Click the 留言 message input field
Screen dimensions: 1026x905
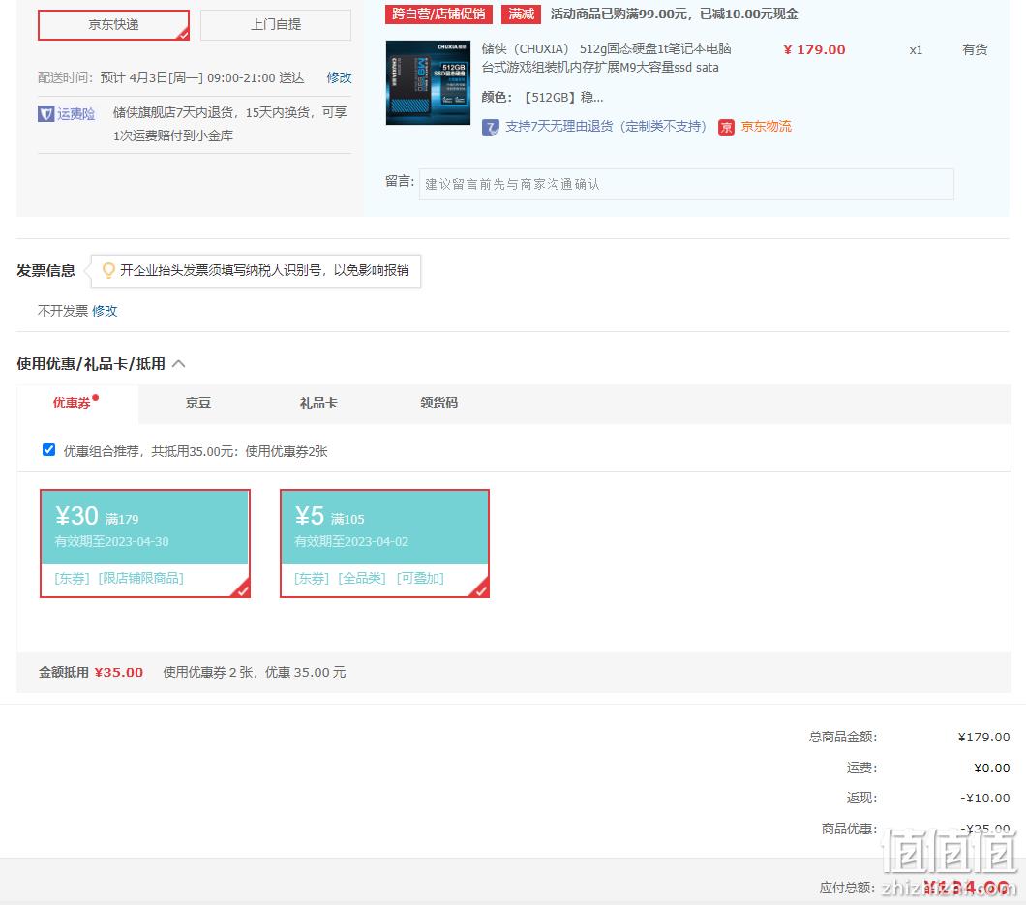coord(686,184)
